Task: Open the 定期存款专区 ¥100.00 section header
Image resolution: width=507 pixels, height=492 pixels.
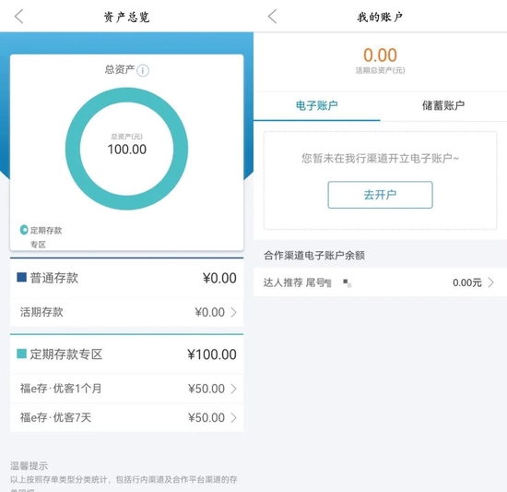Action: (x=127, y=354)
